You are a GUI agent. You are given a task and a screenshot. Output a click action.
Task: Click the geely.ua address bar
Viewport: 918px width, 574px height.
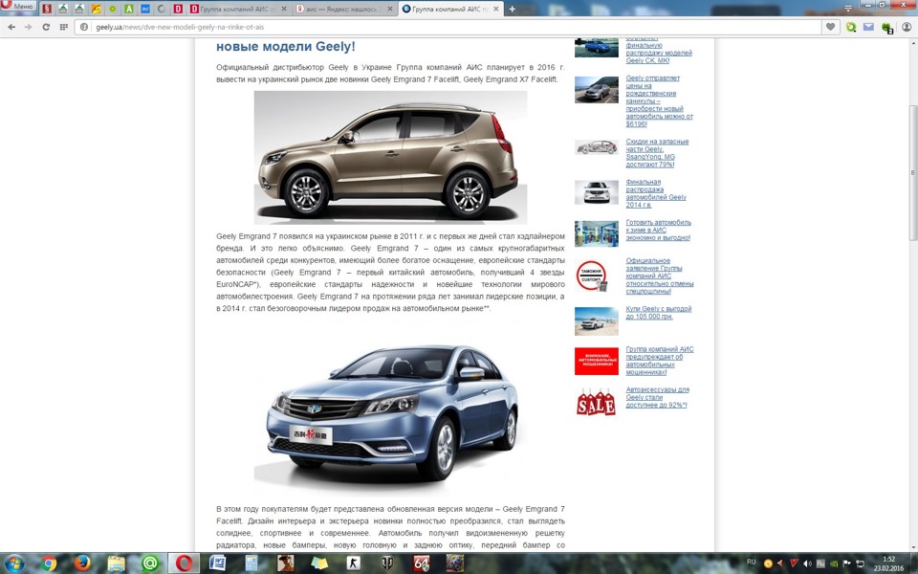pyautogui.click(x=448, y=27)
